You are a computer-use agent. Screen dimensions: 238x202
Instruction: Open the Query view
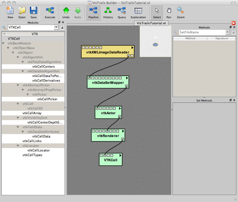pos(122,13)
